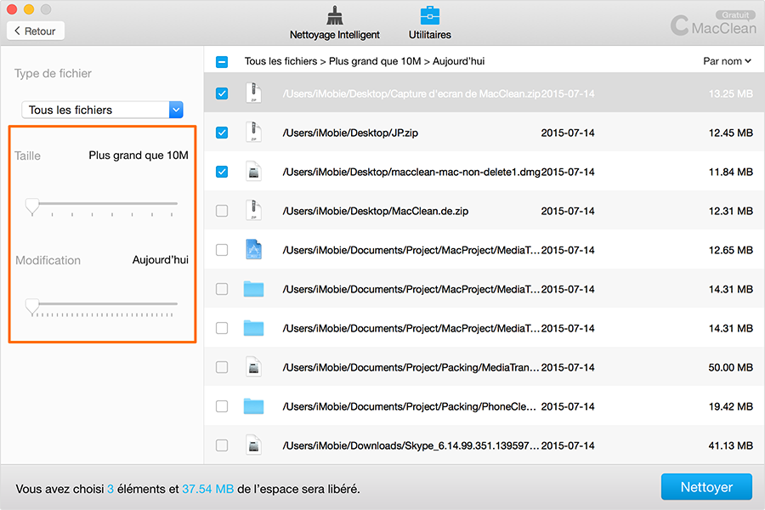Click Aujourd'hui modification label
This screenshot has width=765, height=510.
[x=161, y=259]
